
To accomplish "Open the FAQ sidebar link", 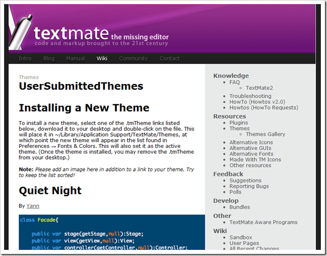I will point(234,82).
